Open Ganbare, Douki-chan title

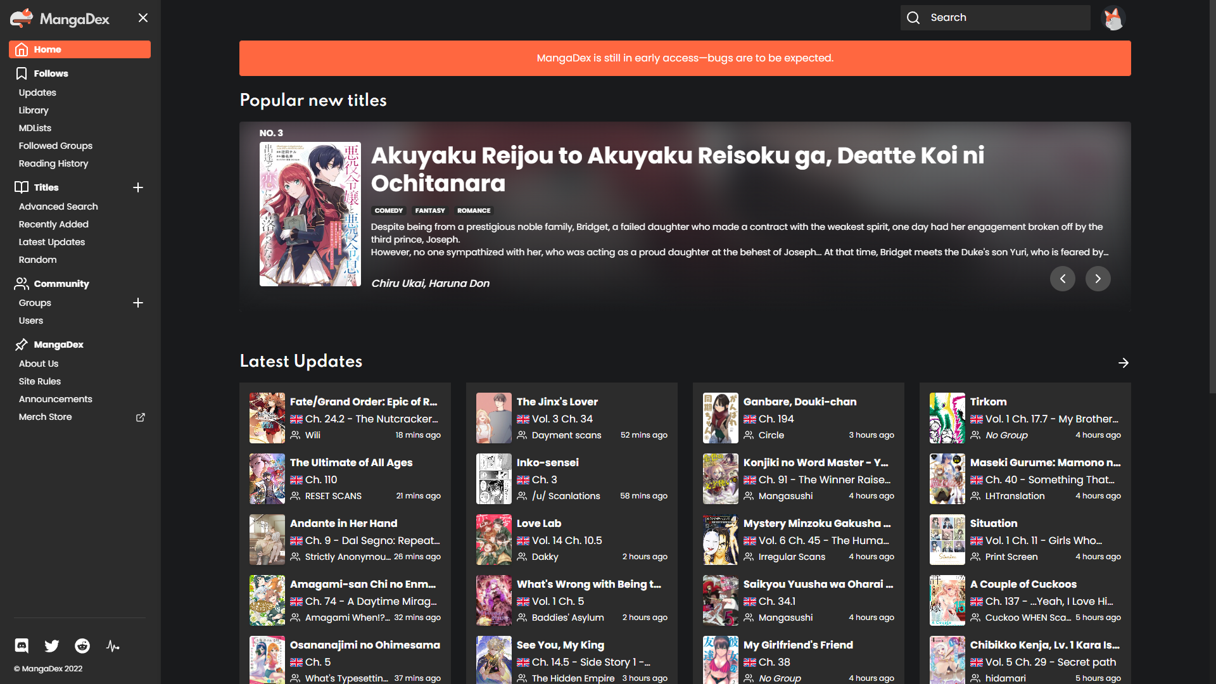pyautogui.click(x=800, y=402)
